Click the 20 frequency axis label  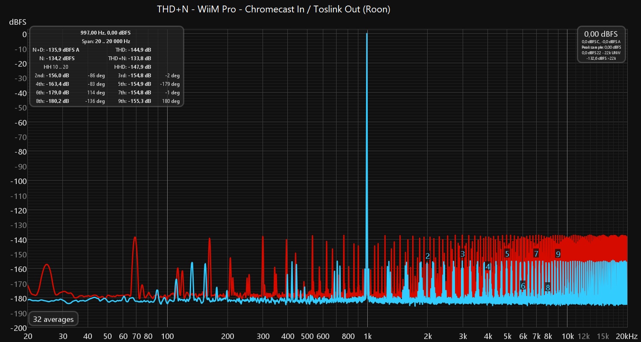point(28,336)
